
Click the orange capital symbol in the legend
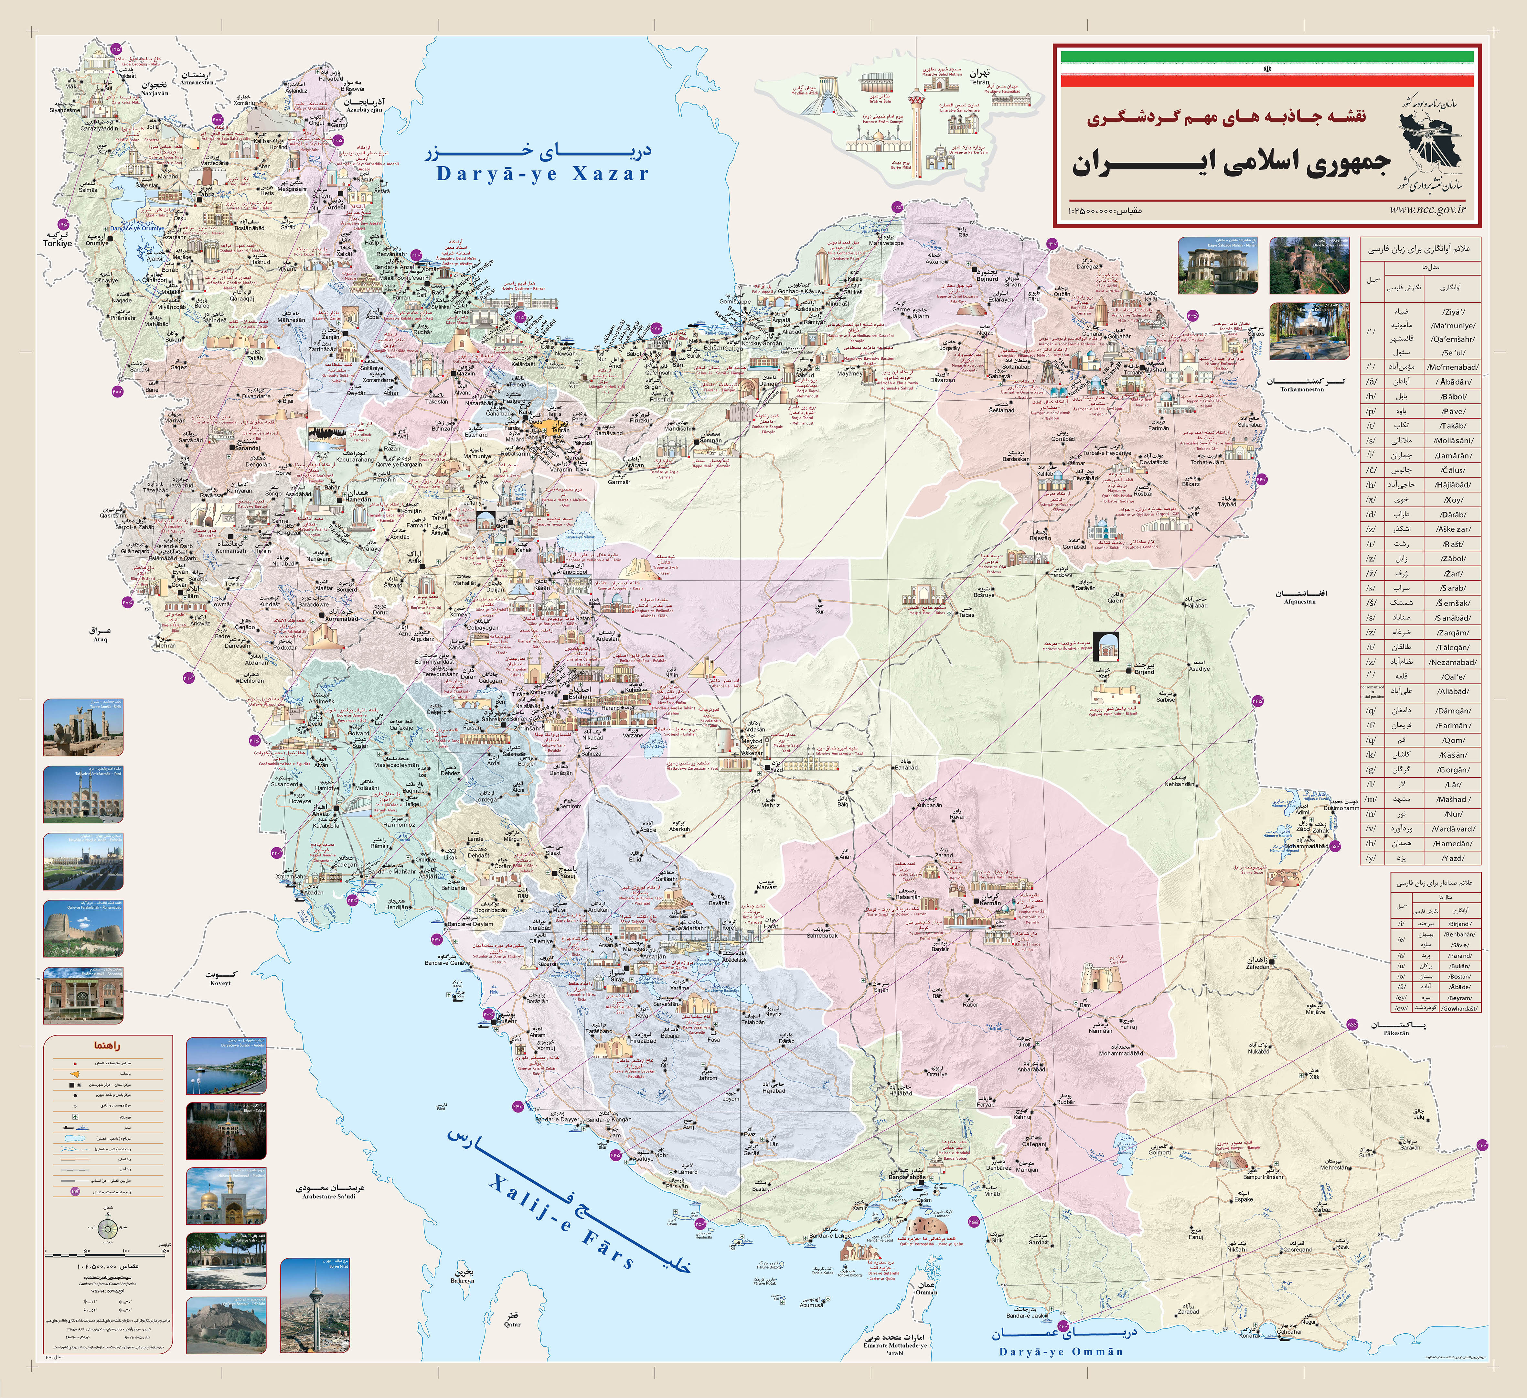point(75,1075)
